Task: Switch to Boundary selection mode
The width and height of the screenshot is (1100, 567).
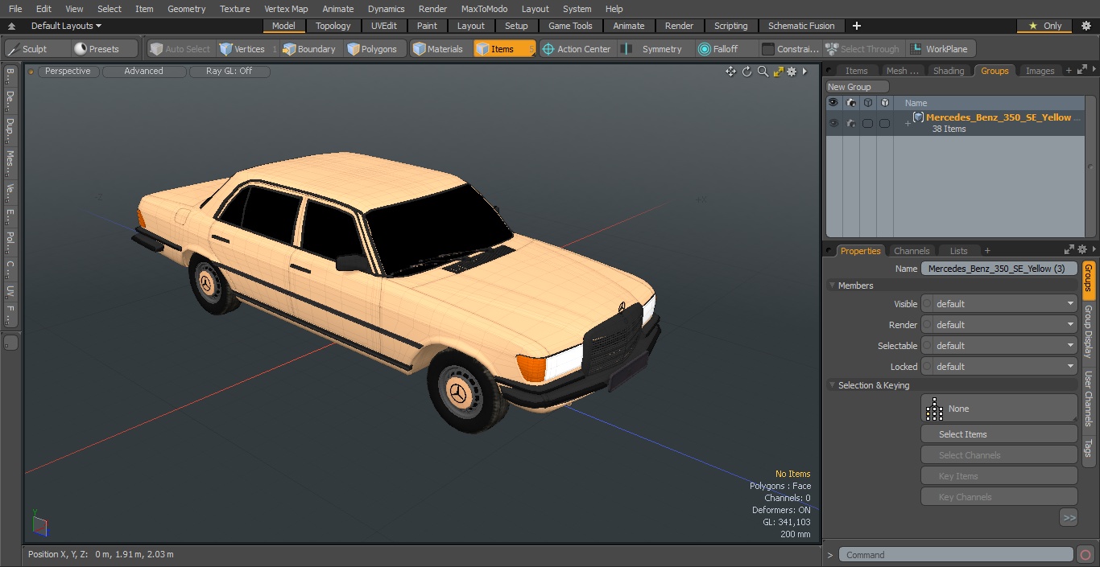Action: point(309,49)
